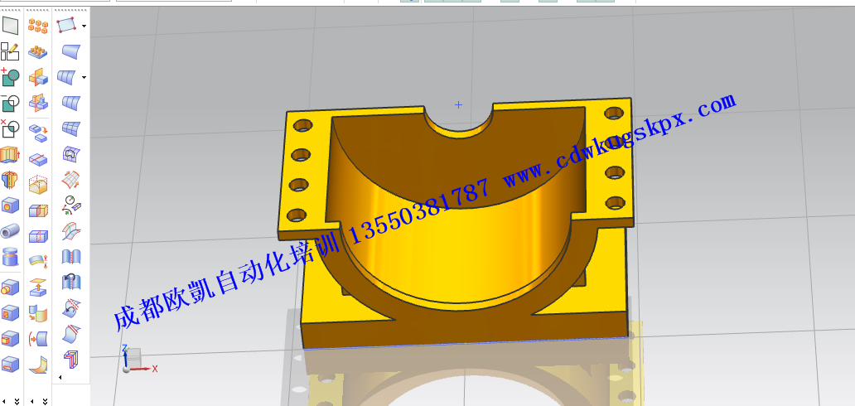The height and width of the screenshot is (406, 855).
Task: Open the Pattern Feature tool with orange cubes
Action: pos(38,25)
